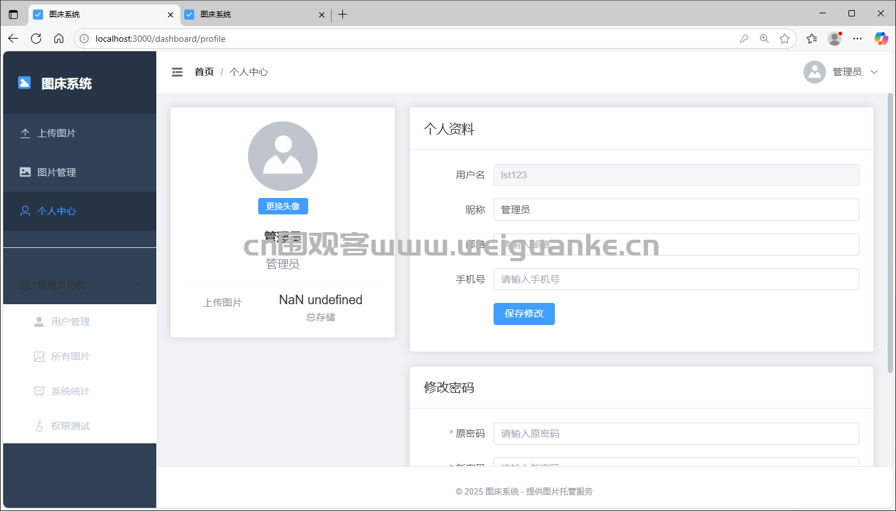This screenshot has width=896, height=511.
Task: Click the 图床系统 logo icon in sidebar
Action: tap(24, 83)
